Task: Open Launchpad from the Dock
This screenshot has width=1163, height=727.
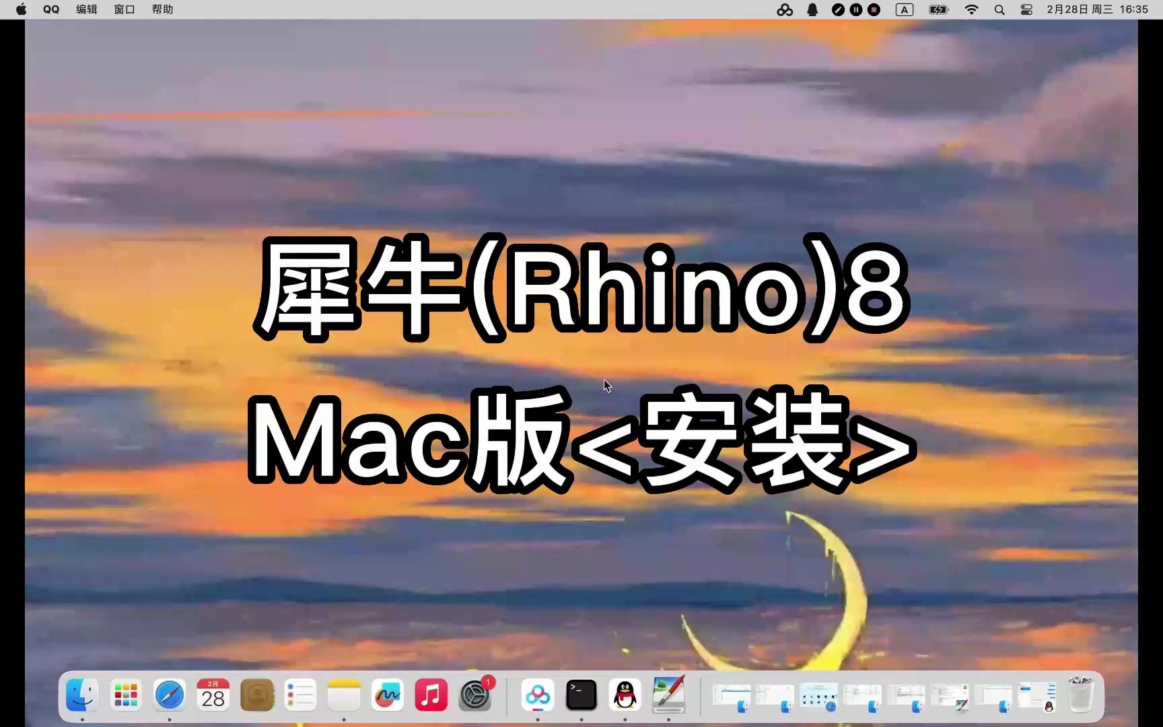Action: tap(126, 695)
